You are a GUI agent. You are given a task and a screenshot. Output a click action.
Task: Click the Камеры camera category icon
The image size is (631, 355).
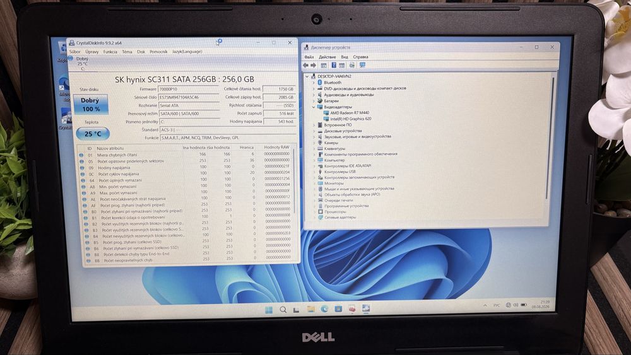(x=320, y=143)
